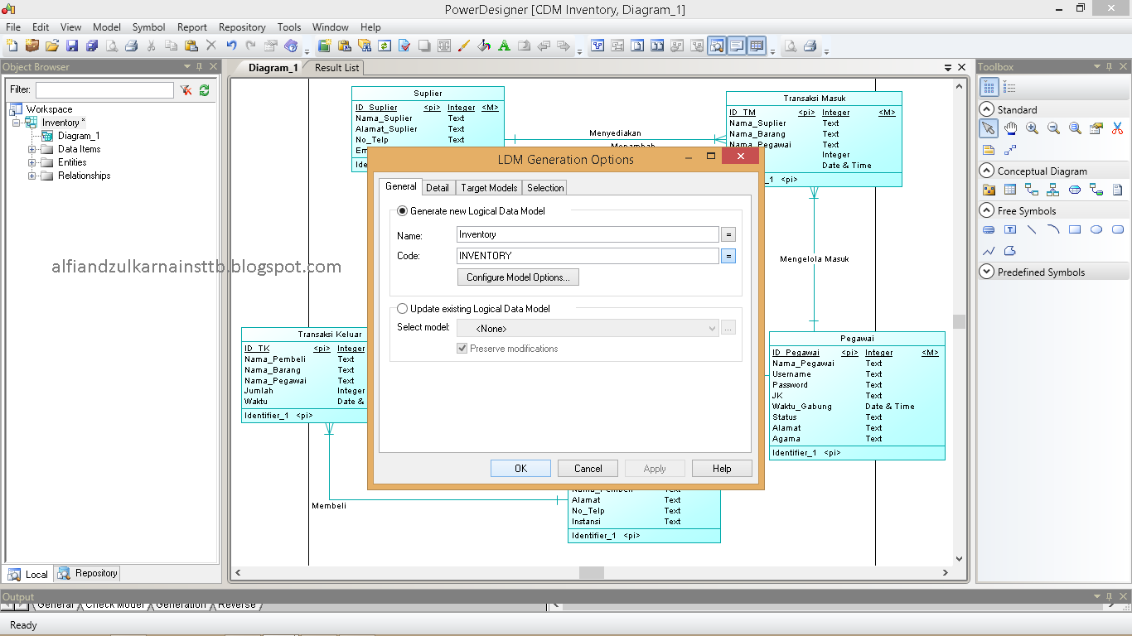Select the Generate new Logical Data Model option
Image resolution: width=1132 pixels, height=636 pixels.
[403, 210]
